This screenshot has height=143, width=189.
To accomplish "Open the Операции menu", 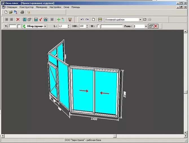I will click(x=12, y=7).
